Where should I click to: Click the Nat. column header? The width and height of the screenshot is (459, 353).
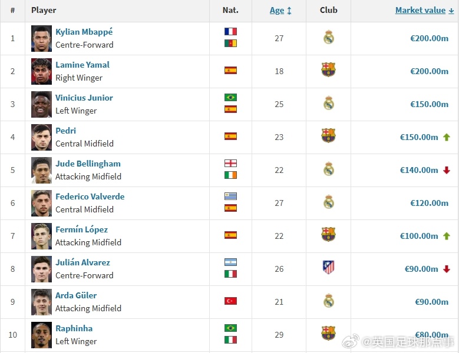[x=230, y=10]
